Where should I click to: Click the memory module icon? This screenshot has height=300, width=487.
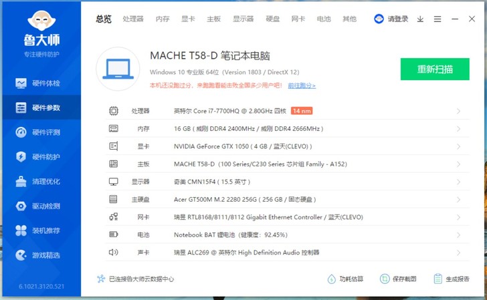pos(113,128)
